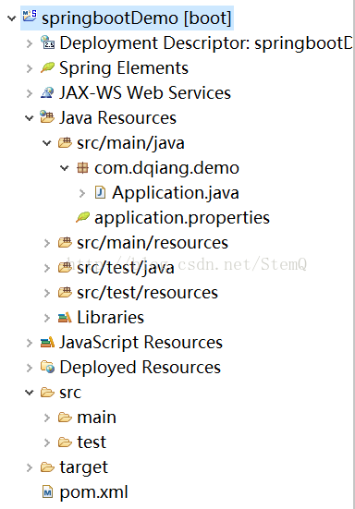Viewport: 355px width, 509px height.
Task: Click the Spring Elements leaf icon
Action: click(x=47, y=67)
